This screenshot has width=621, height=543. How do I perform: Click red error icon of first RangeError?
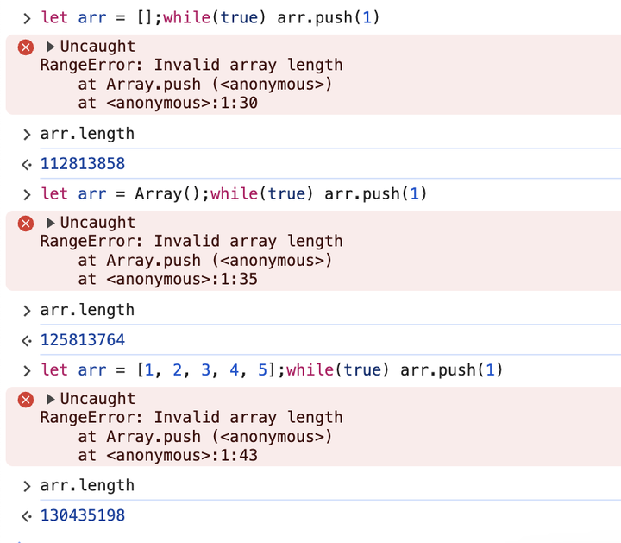point(26,47)
